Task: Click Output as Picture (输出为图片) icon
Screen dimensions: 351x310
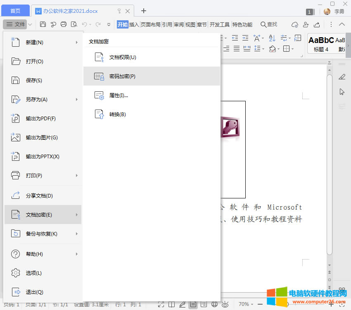Action: (x=16, y=138)
